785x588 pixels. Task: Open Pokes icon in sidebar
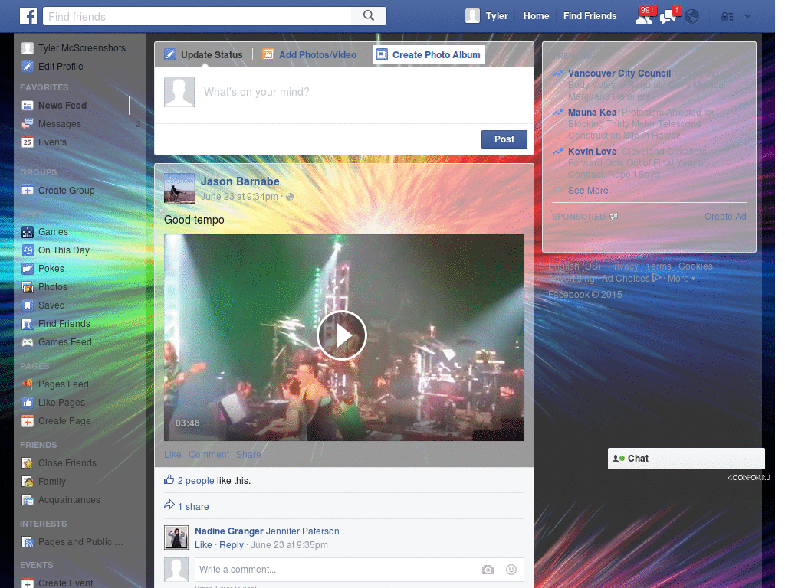28,269
